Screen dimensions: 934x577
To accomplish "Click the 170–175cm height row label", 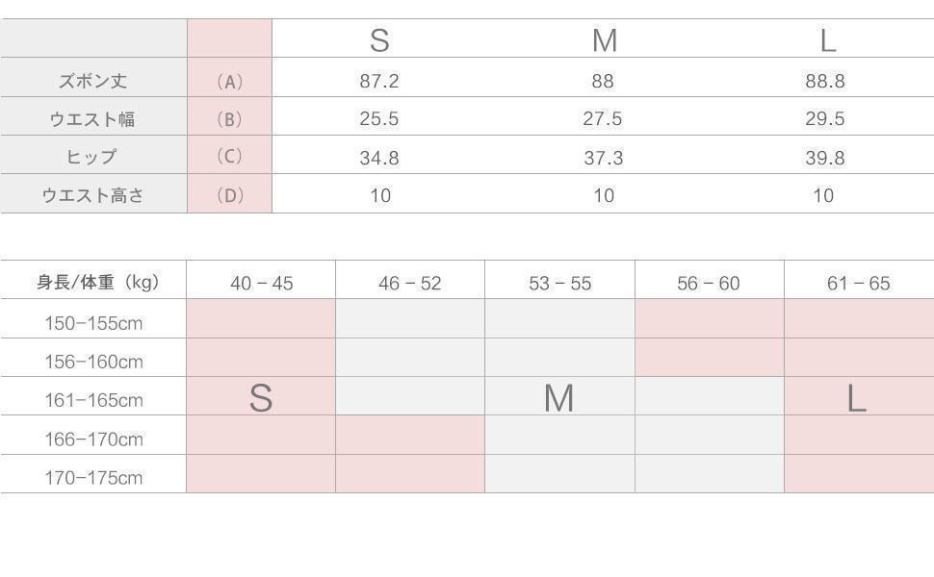I will click(x=93, y=478).
